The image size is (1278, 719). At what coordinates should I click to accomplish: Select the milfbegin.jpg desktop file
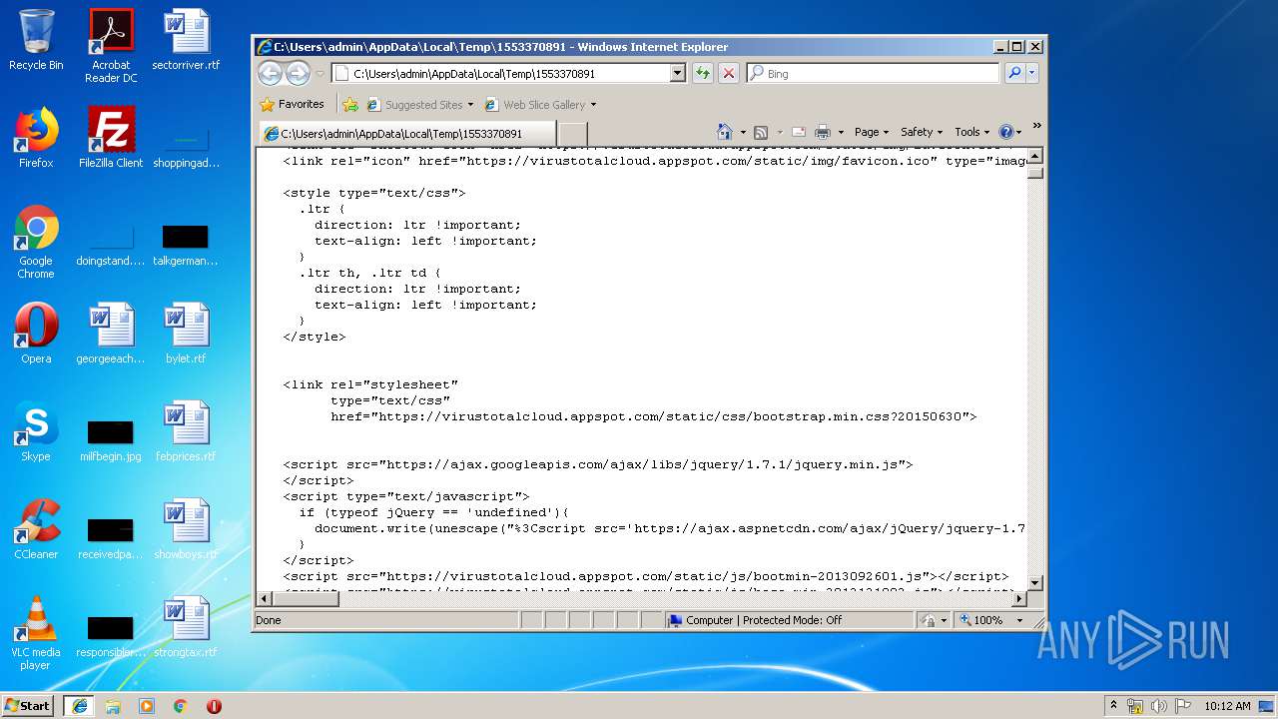[x=111, y=439]
